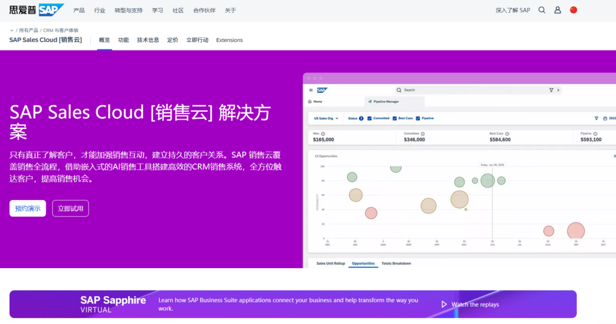Click info icon next to Won

tap(323, 133)
